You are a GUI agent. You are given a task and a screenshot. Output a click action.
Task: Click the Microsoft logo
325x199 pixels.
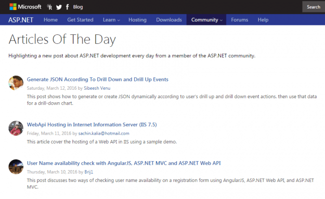click(25, 7)
